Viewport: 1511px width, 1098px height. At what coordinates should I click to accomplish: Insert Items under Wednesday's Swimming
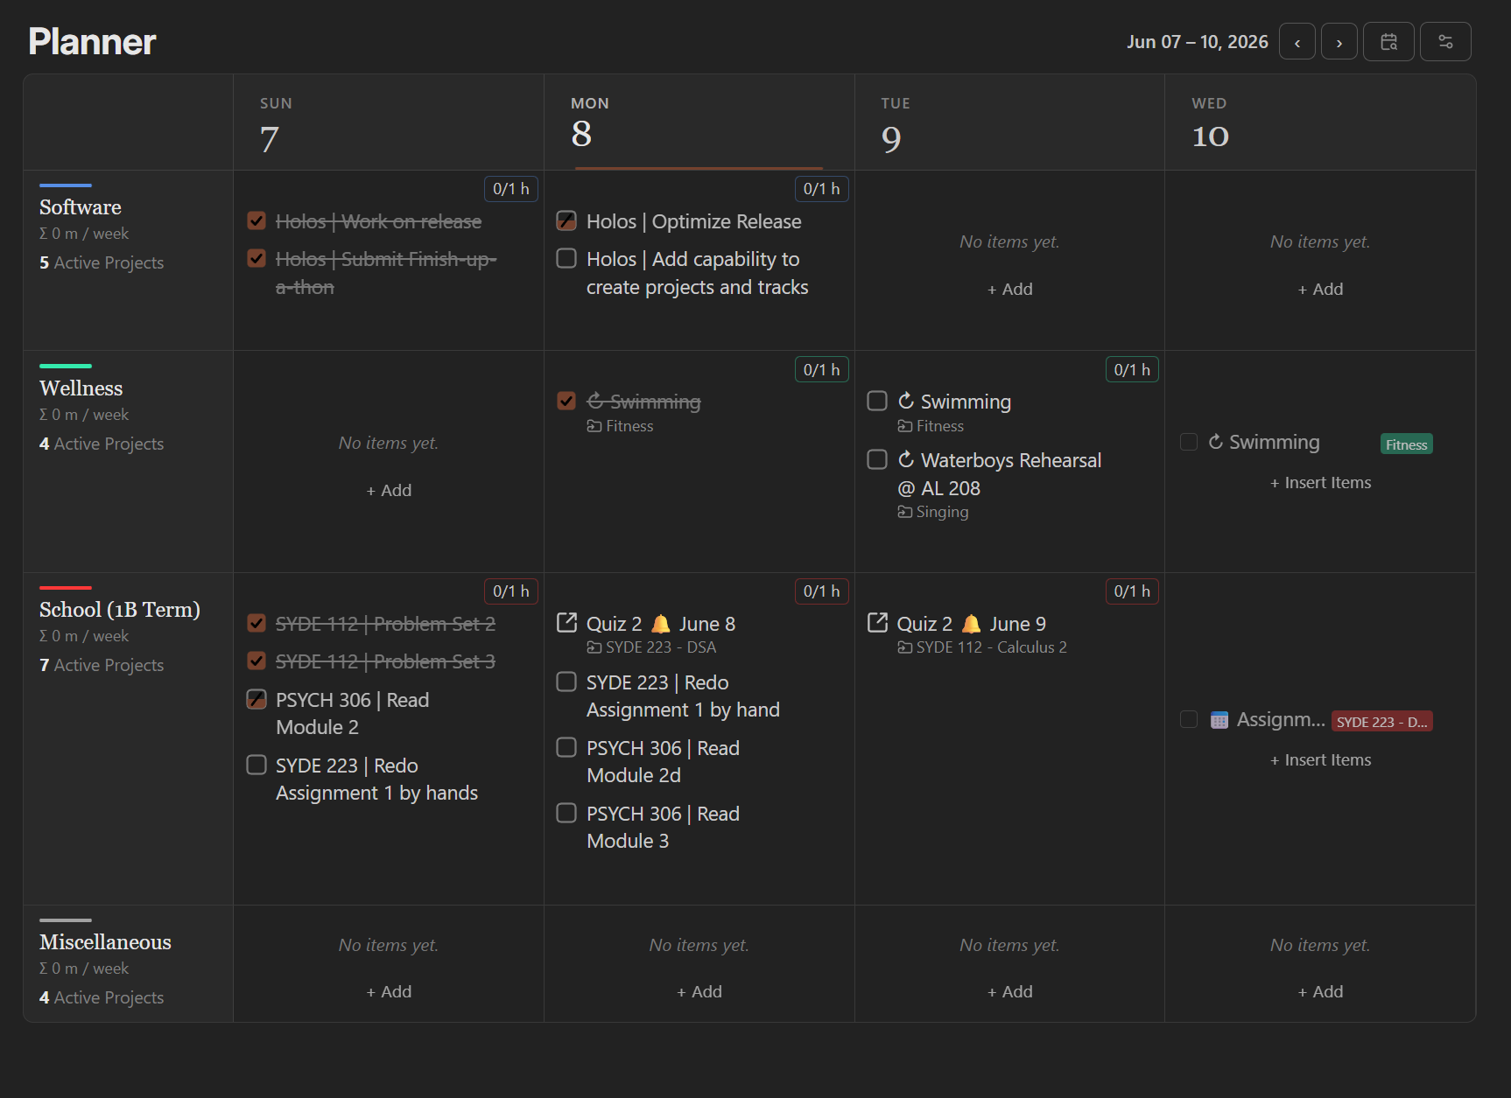pos(1320,482)
